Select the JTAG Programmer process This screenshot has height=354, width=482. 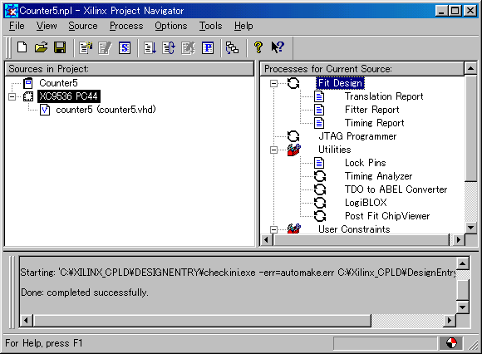[357, 136]
